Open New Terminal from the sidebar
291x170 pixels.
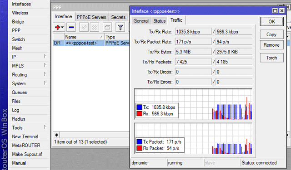25,136
